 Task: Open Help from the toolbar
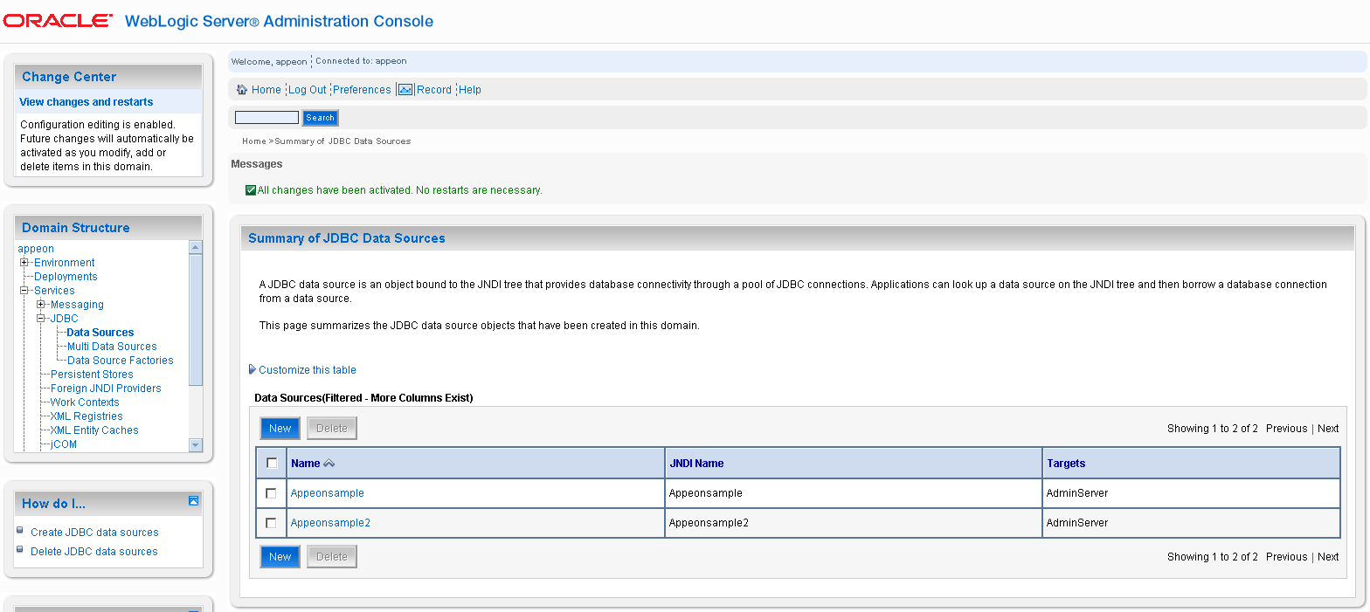(x=470, y=90)
